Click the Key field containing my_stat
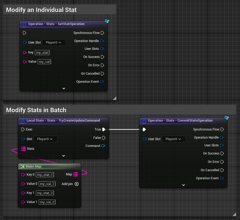Image resolution: width=240 pixels, height=220 pixels. [x=42, y=53]
